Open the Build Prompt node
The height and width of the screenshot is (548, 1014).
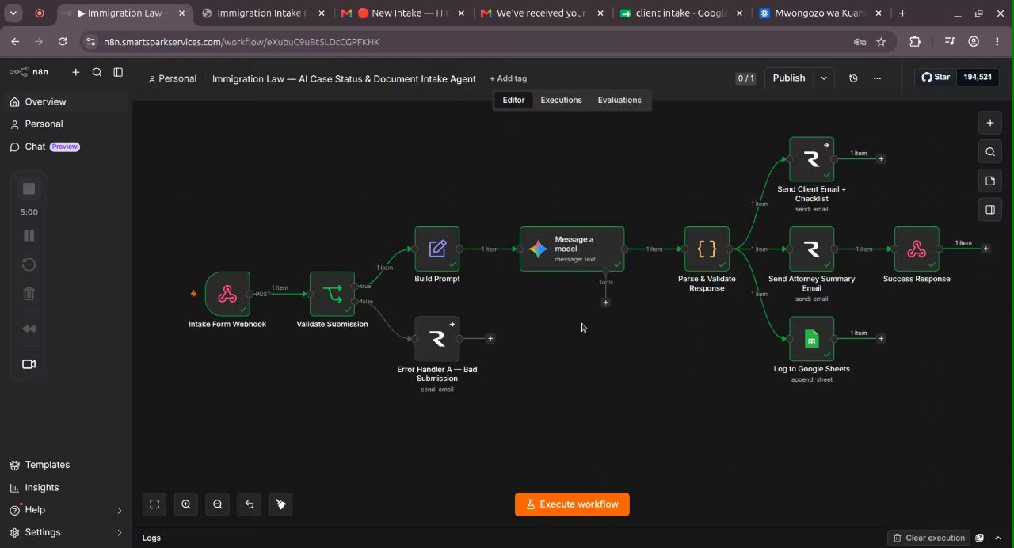click(437, 249)
